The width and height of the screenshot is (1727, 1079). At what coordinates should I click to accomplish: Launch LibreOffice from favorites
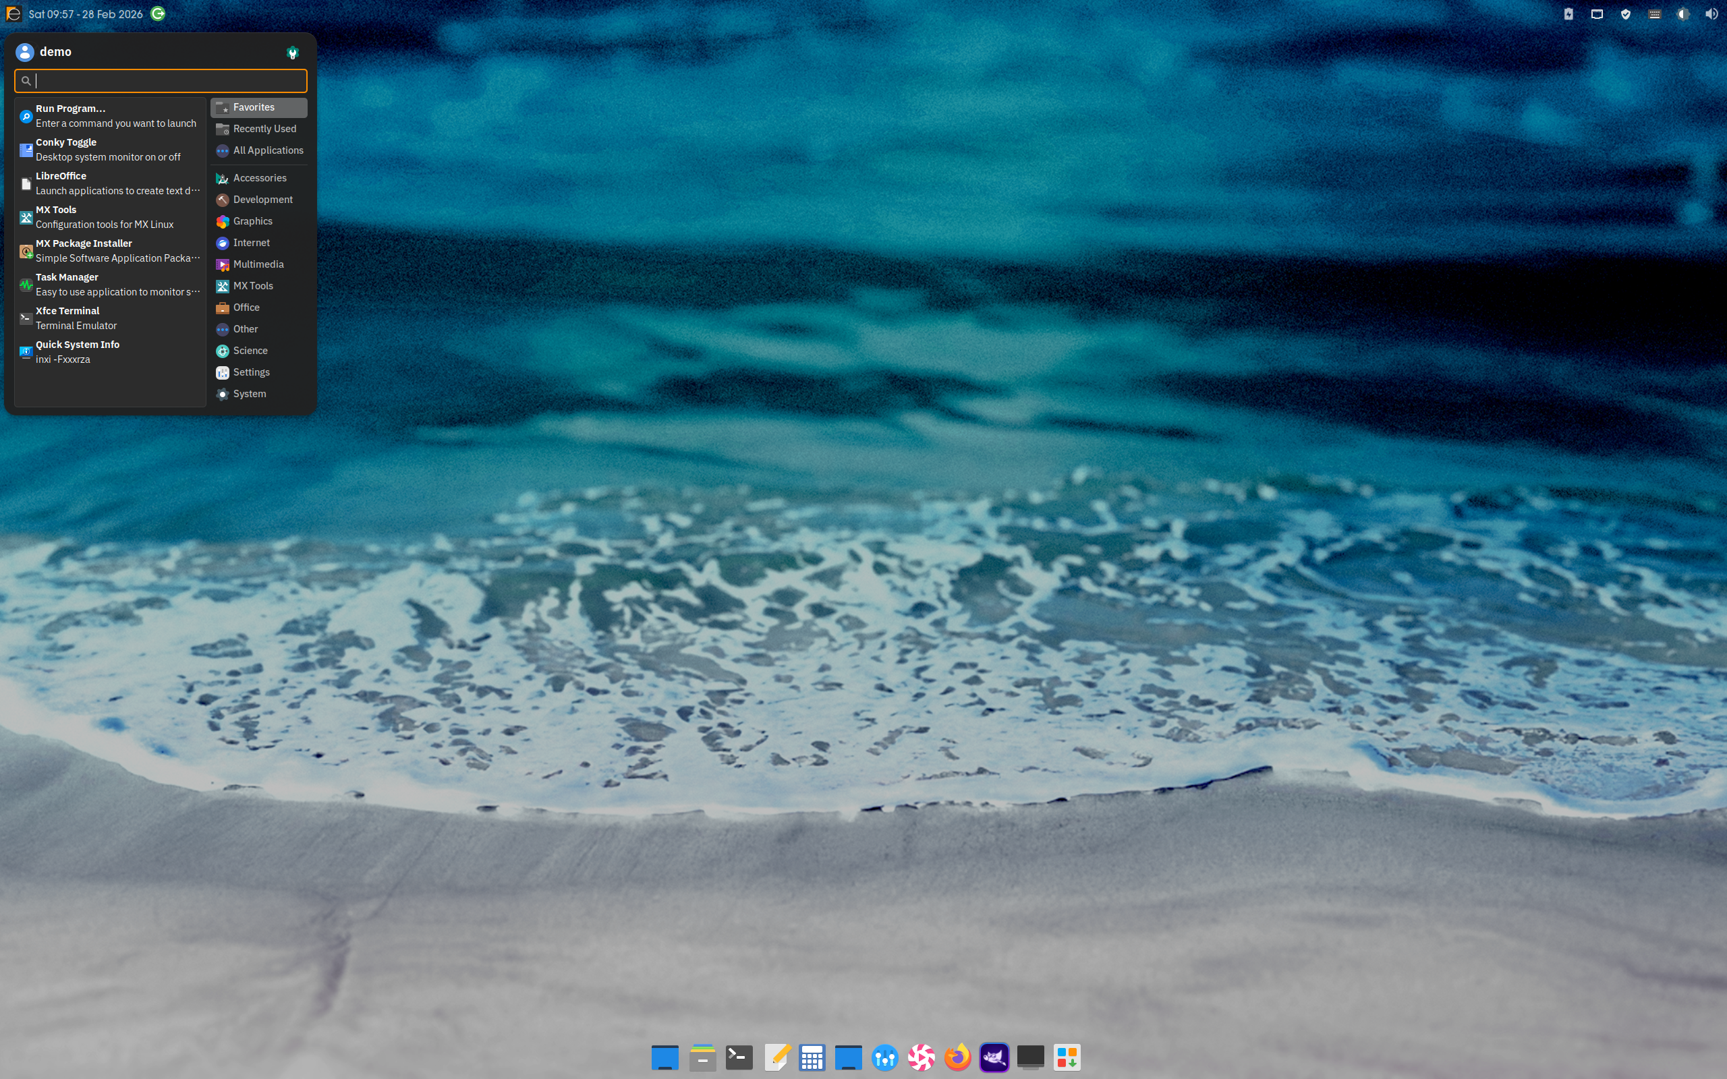pos(110,183)
